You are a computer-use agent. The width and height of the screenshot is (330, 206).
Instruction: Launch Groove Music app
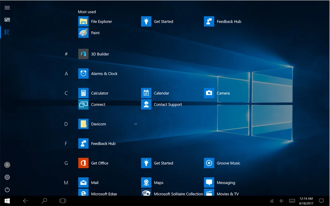222,163
